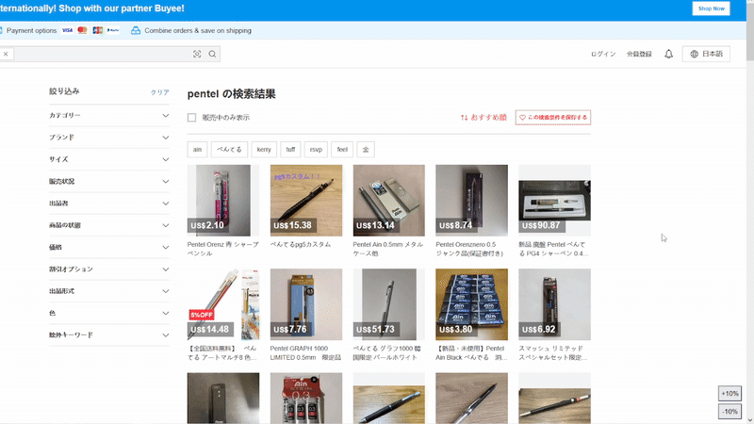Image resolution: width=754 pixels, height=424 pixels.
Task: Open US$6.92 スマッシュ item thumbnail
Action: click(554, 304)
